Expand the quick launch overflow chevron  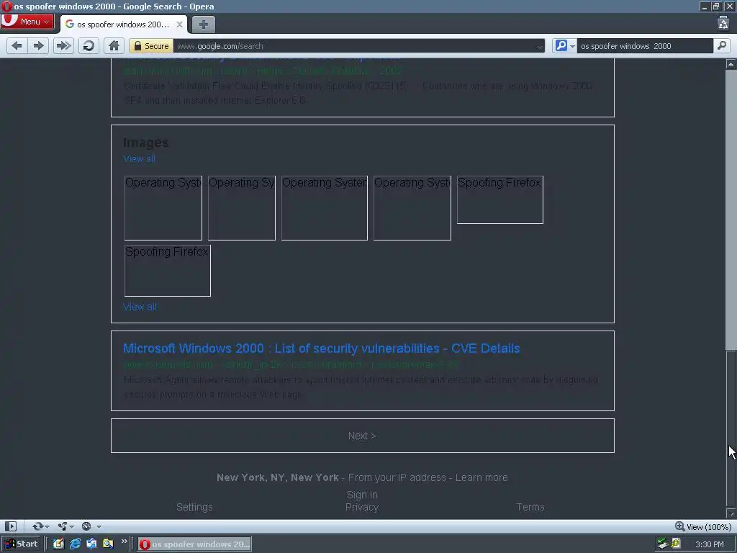coord(124,541)
